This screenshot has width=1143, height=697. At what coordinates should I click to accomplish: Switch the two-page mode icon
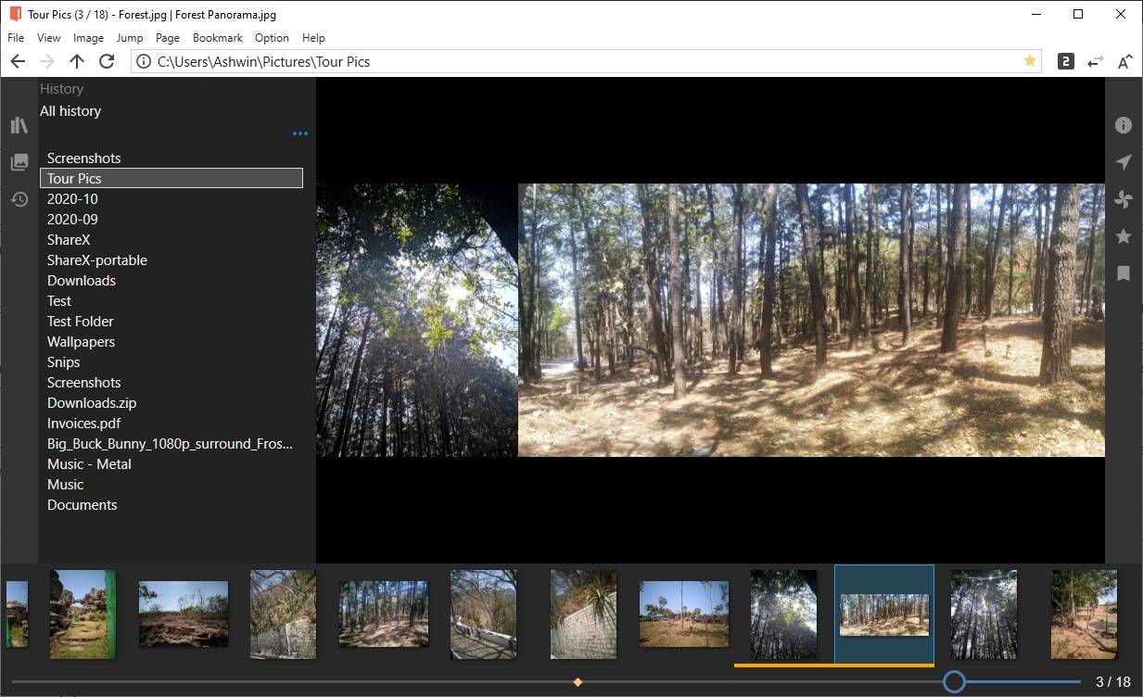(1066, 61)
